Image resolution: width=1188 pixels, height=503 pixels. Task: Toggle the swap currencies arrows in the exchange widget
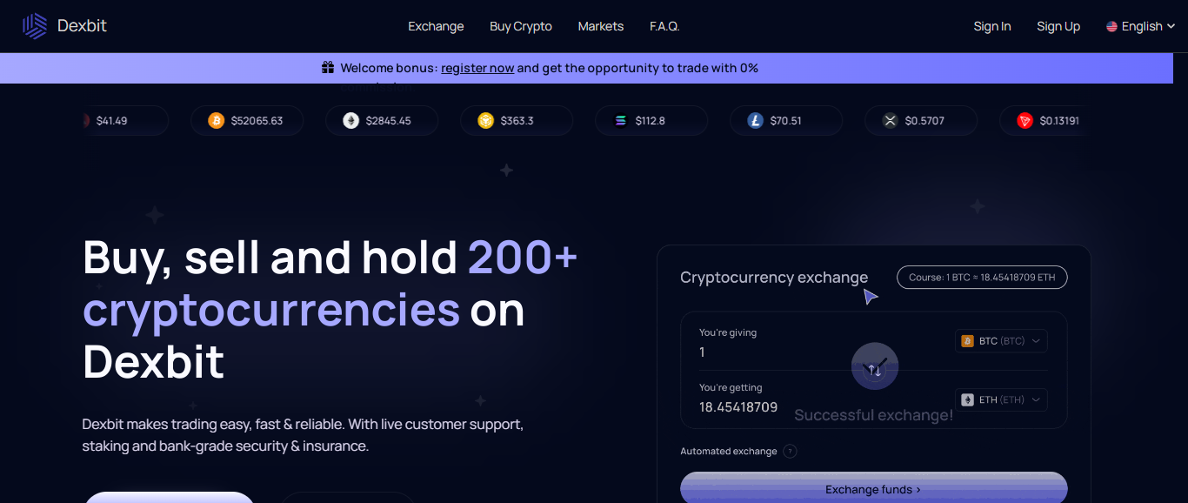(x=874, y=366)
